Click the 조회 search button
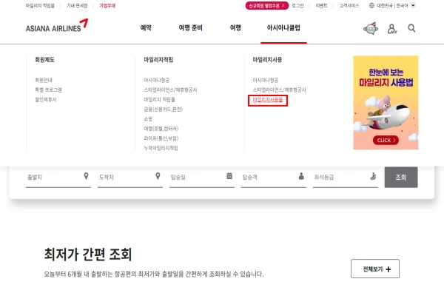444x296 pixels. [x=401, y=178]
